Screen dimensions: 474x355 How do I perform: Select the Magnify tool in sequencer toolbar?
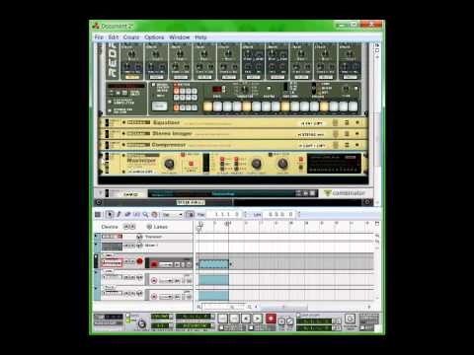145,215
